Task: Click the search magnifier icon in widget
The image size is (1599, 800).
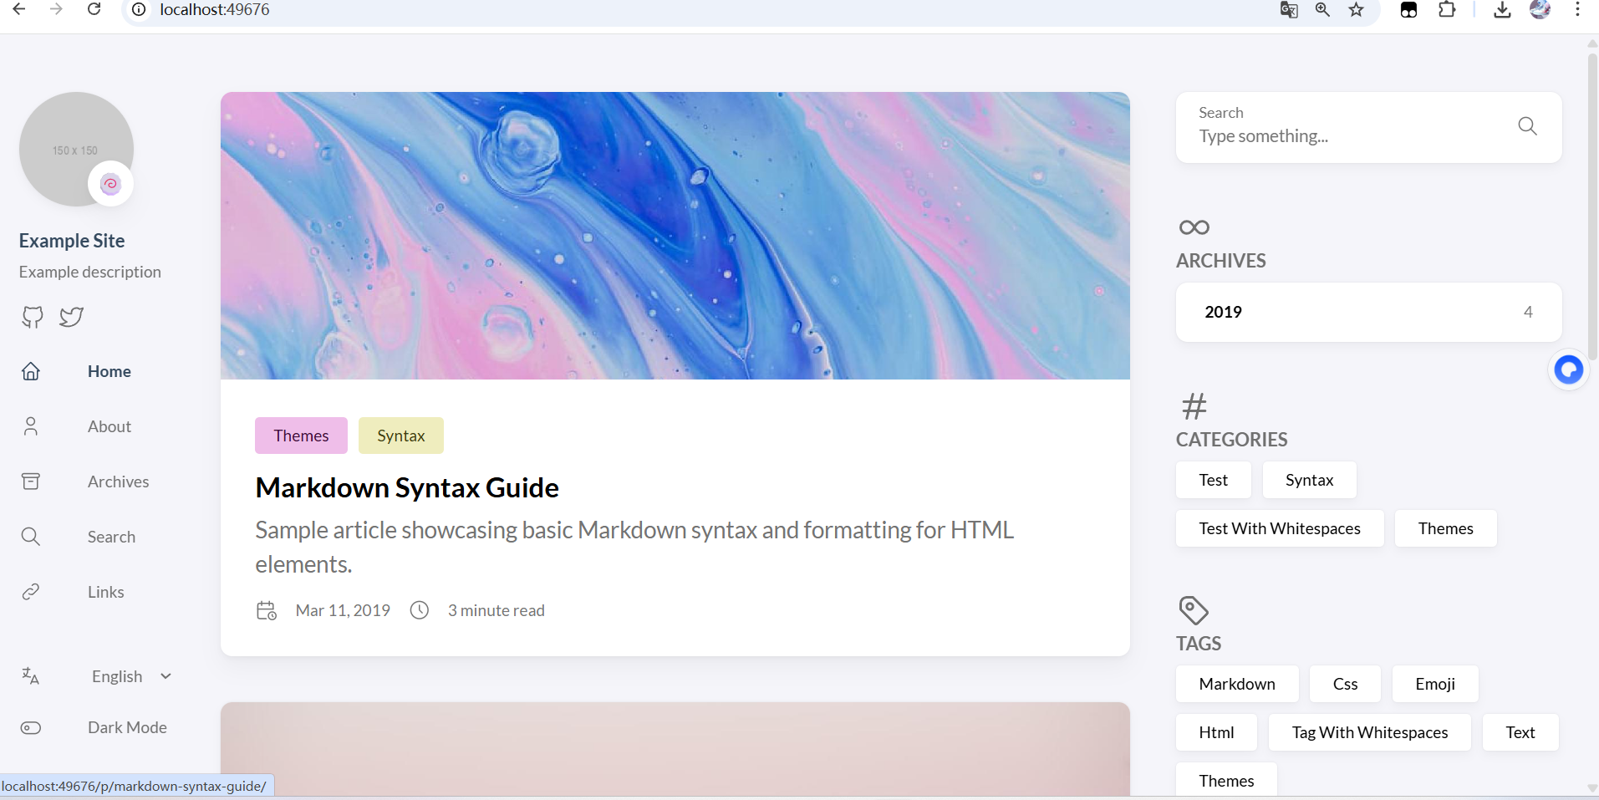Action: coord(1526,126)
